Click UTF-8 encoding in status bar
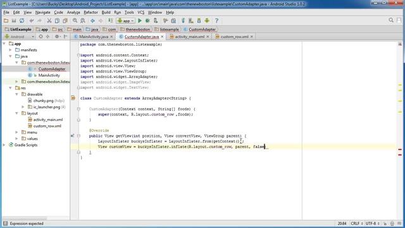 [372, 224]
